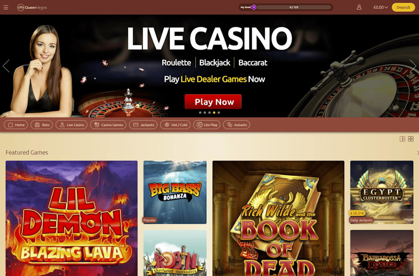This screenshot has height=276, width=419.
Task: Click the purple My level chip icon
Action: (x=254, y=7)
